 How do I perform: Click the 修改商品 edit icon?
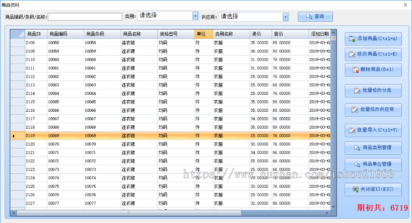(x=352, y=55)
